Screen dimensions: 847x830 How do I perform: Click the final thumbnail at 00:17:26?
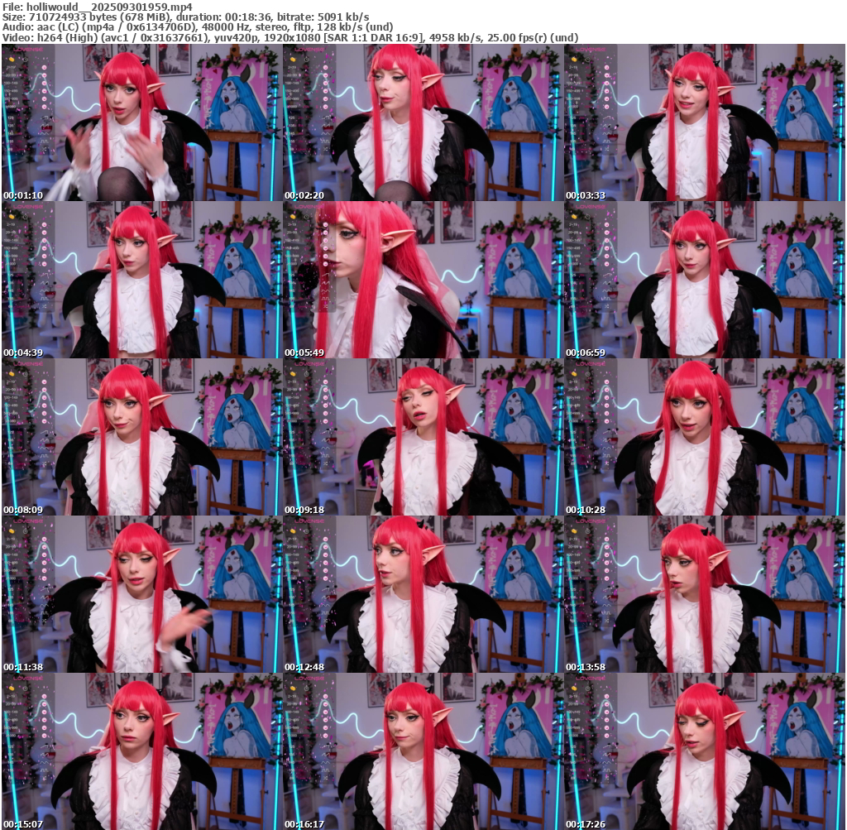[x=705, y=751]
